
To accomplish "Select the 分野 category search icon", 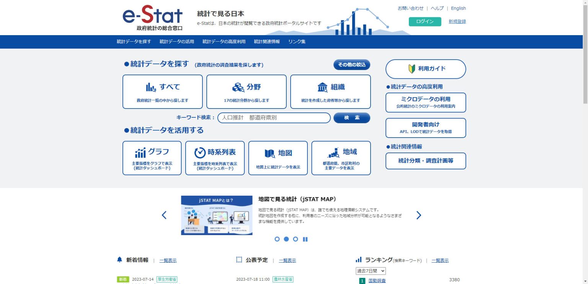I will 247,92.
